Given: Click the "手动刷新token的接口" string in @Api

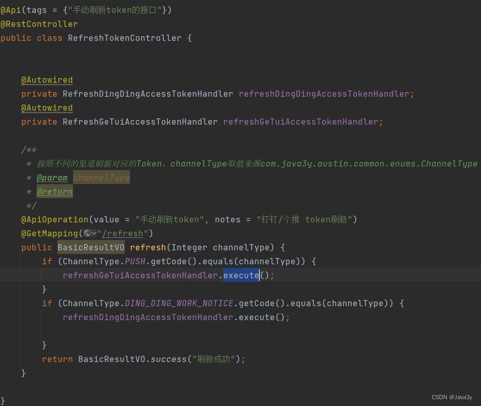Looking at the screenshot, I should tap(115, 10).
